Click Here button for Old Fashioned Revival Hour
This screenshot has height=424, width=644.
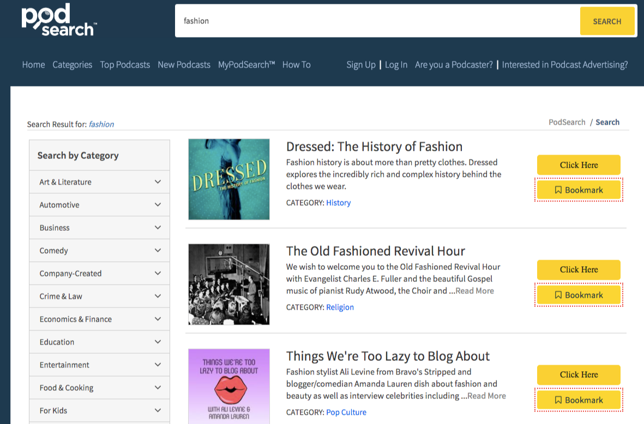[x=579, y=270]
